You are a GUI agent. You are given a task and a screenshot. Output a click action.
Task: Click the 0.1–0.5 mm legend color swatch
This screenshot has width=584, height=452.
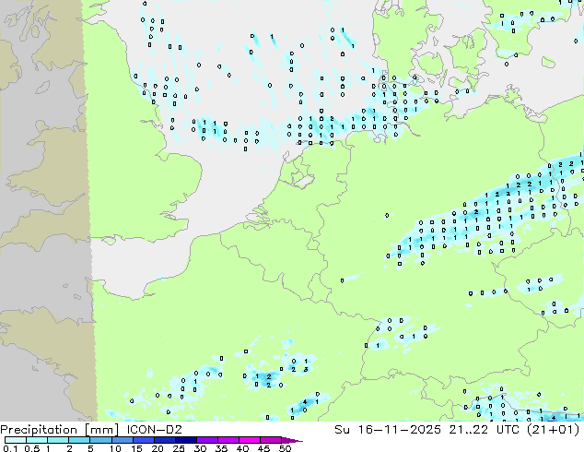pyautogui.click(x=16, y=440)
